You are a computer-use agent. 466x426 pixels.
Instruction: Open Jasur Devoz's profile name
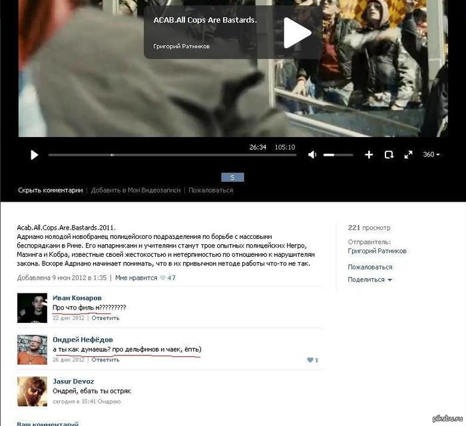73,381
